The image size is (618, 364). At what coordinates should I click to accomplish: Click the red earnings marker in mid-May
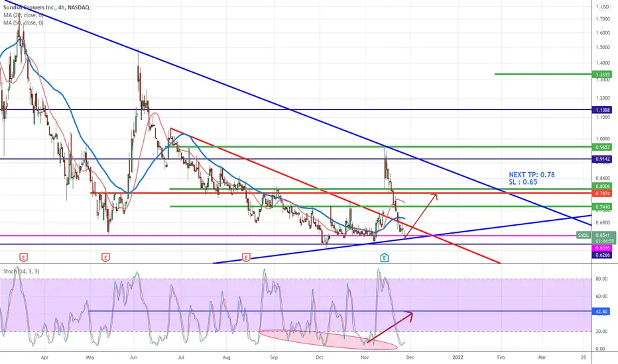pos(105,257)
